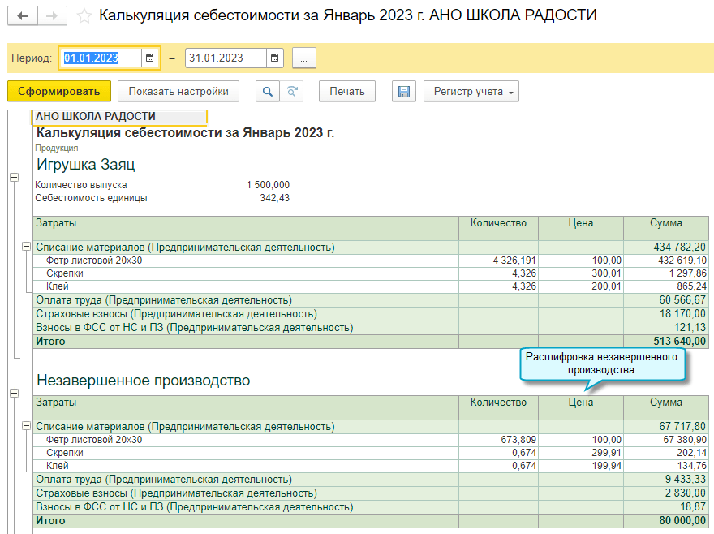Collapse the Незавершенное производство report group
The image size is (714, 534).
pos(14,393)
